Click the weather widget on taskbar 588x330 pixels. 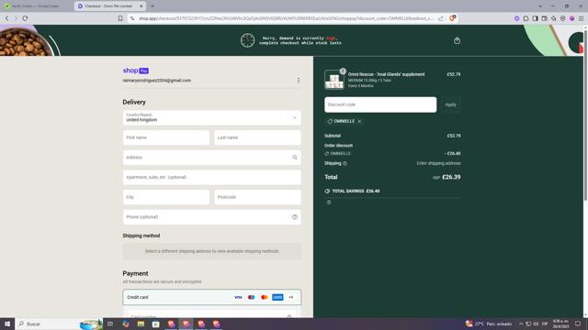pos(489,324)
